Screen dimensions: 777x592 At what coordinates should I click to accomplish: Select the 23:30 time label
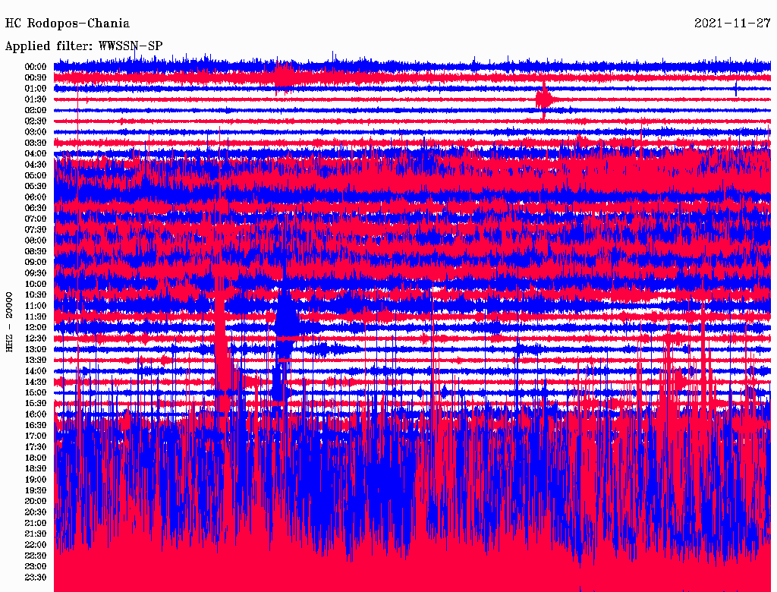36,578
